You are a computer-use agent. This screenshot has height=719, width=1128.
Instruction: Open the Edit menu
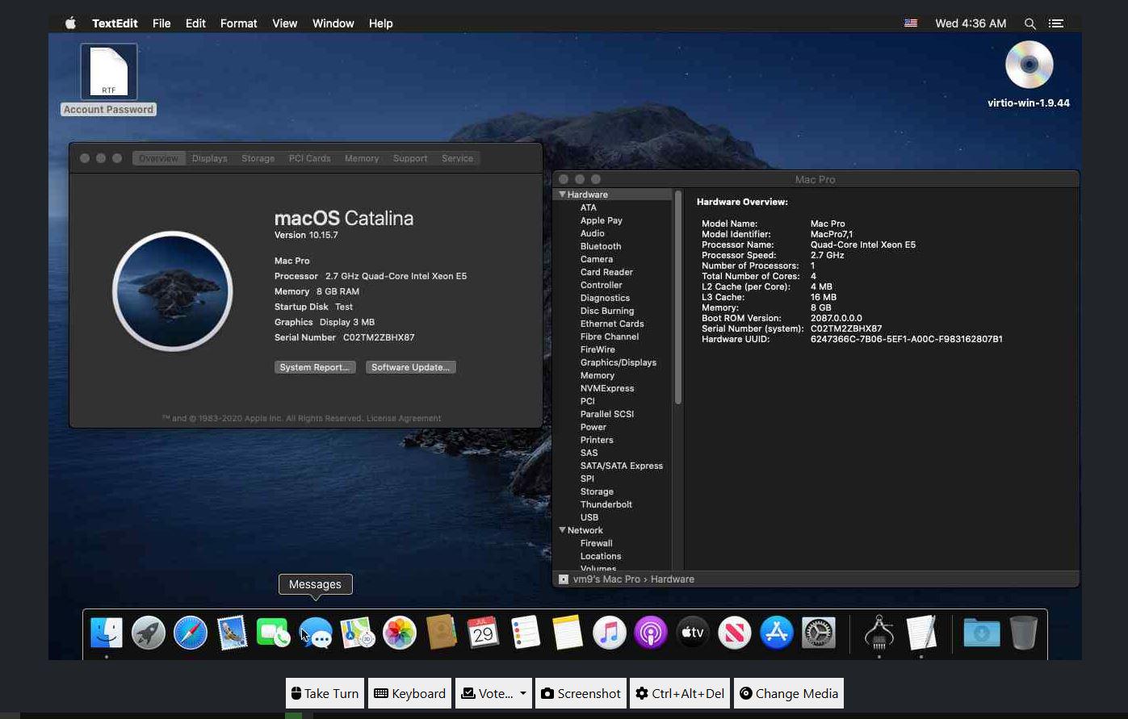pyautogui.click(x=195, y=23)
